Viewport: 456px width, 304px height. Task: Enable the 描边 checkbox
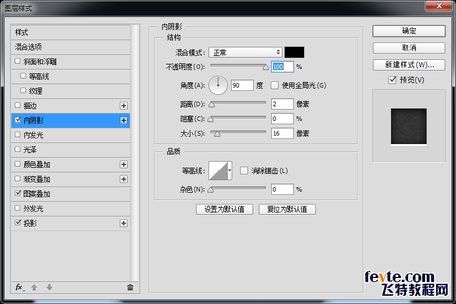[x=18, y=105]
